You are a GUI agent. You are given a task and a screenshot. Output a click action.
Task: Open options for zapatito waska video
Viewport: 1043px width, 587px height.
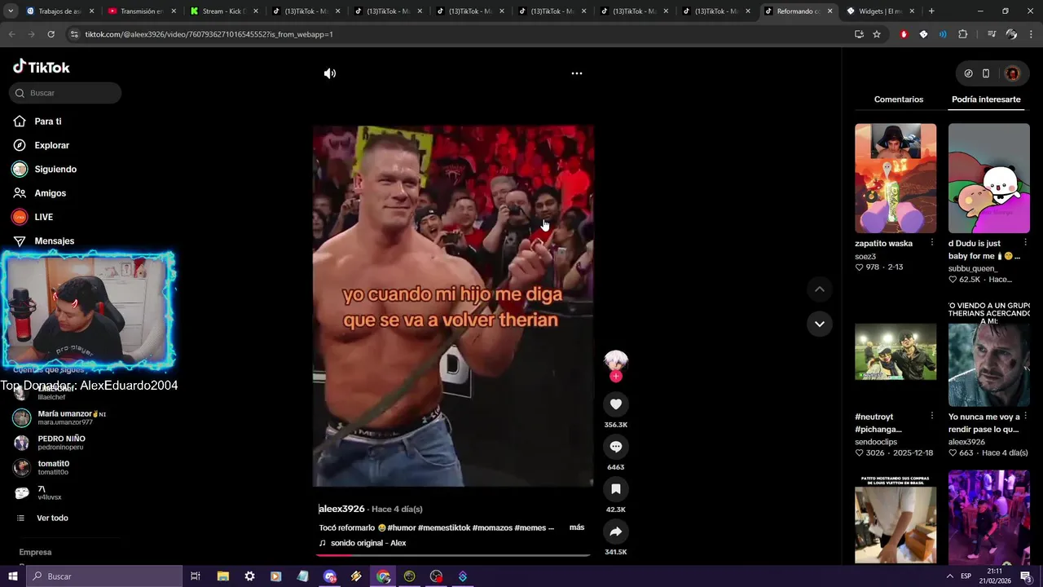pos(932,243)
